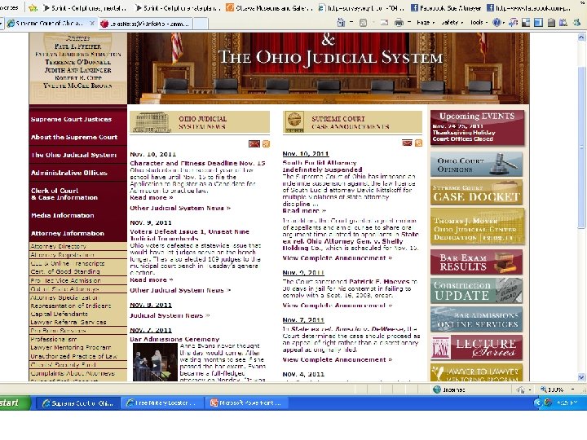
Task: Select The Ohio Judicial System menu item
Action: pos(73,155)
